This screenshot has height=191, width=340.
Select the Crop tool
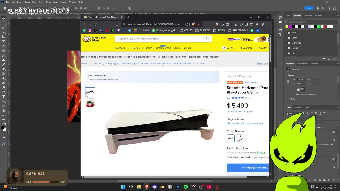click(3, 37)
